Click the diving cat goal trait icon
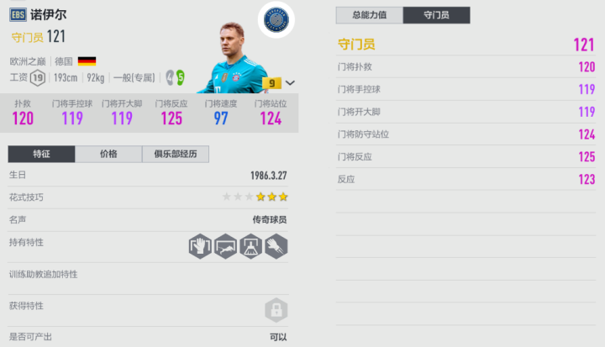The image size is (605, 347). [x=225, y=246]
